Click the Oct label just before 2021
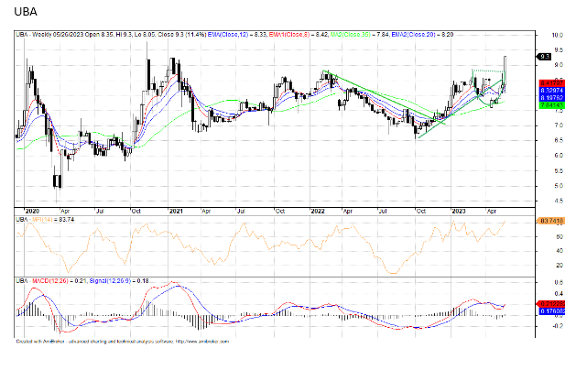Screen dimensions: 576x370 pyautogui.click(x=136, y=212)
